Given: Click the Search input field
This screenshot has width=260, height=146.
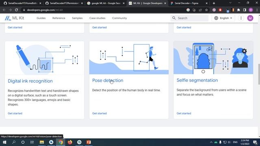Looking at the screenshot, I should coord(190,18).
